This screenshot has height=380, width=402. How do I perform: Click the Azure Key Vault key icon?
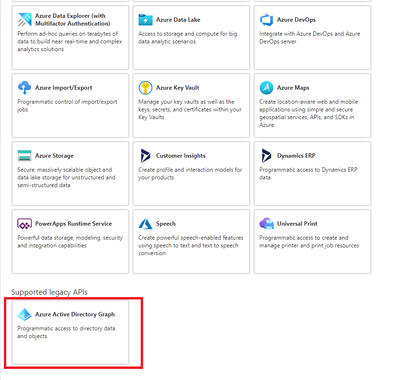(146, 88)
